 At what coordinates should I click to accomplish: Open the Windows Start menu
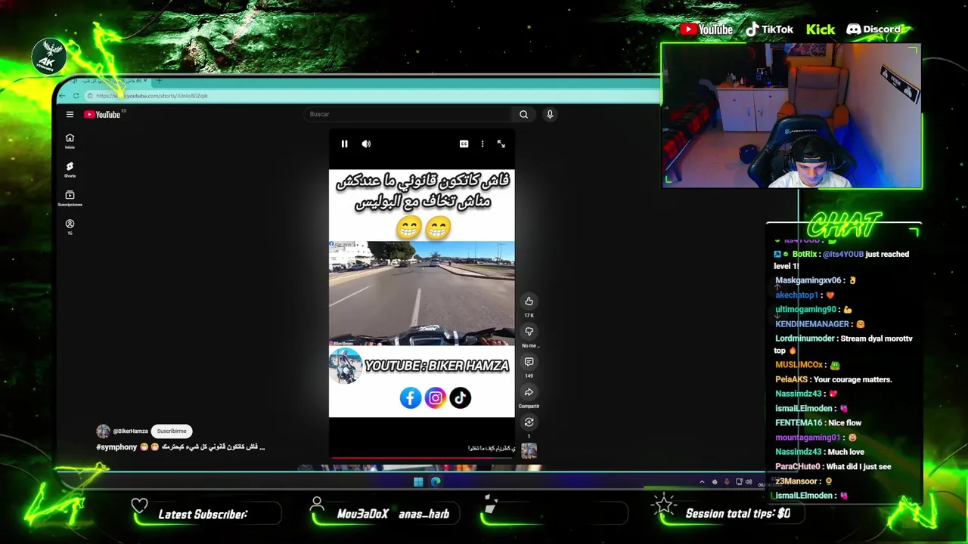tap(418, 481)
